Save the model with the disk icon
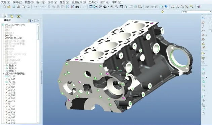 coord(14,7)
